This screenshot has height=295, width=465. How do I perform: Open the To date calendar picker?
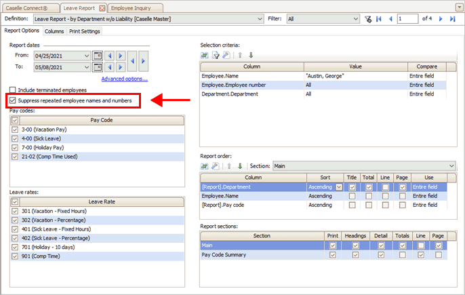[97, 67]
